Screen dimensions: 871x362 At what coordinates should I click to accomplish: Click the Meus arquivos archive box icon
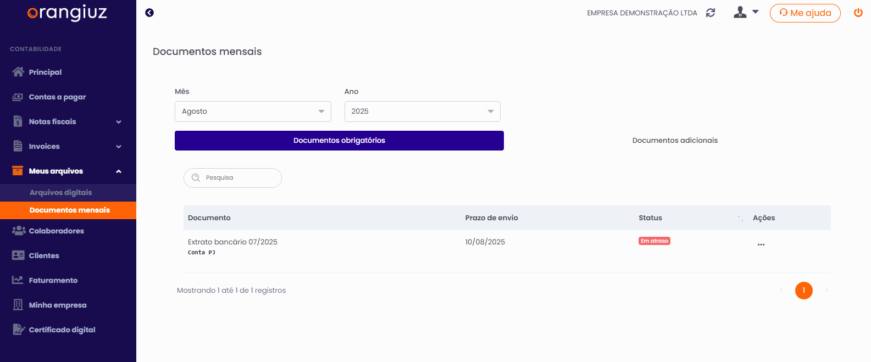tap(18, 171)
